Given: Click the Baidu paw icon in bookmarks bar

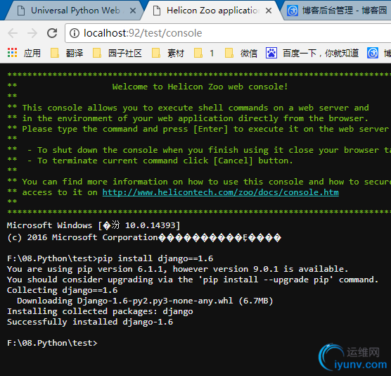Looking at the screenshot, I should [271, 53].
